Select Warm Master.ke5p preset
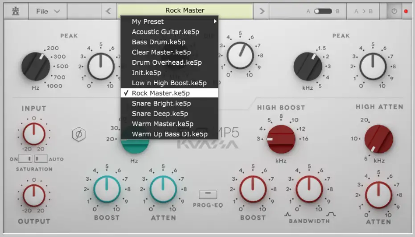Image resolution: width=415 pixels, height=237 pixels. tap(169, 124)
